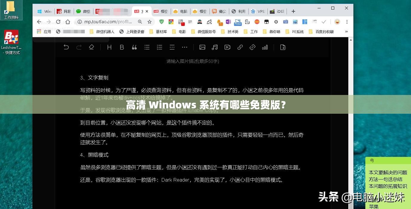411x209 pixels.
Task: Switch to the VPS tab
Action: pos(258,11)
